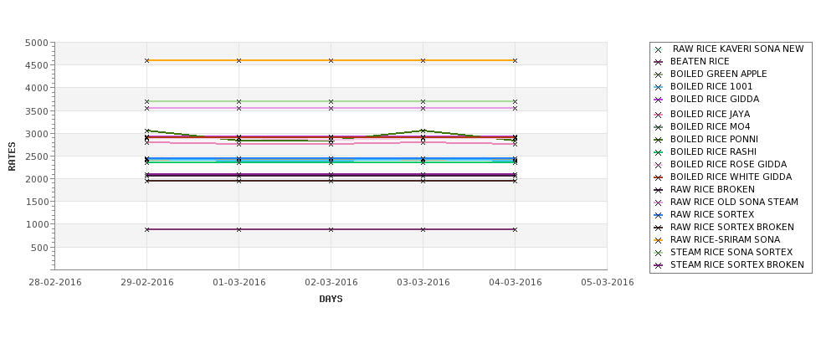Click the BOILED RICE WHITE GIDDA legend marker
Screen dimensions: 816x359
point(659,177)
